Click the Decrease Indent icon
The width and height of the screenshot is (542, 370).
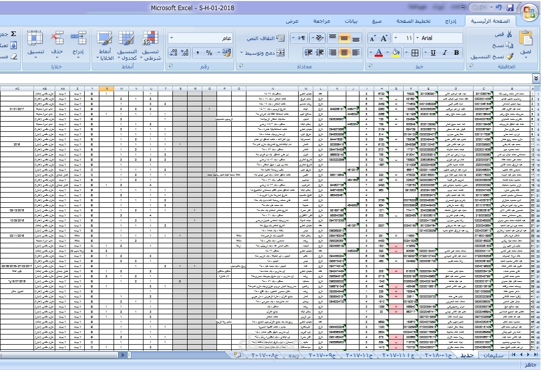click(320, 53)
